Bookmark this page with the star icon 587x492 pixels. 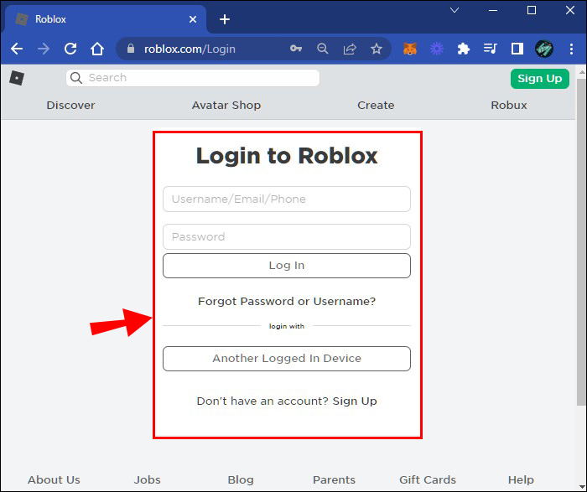[x=377, y=49]
